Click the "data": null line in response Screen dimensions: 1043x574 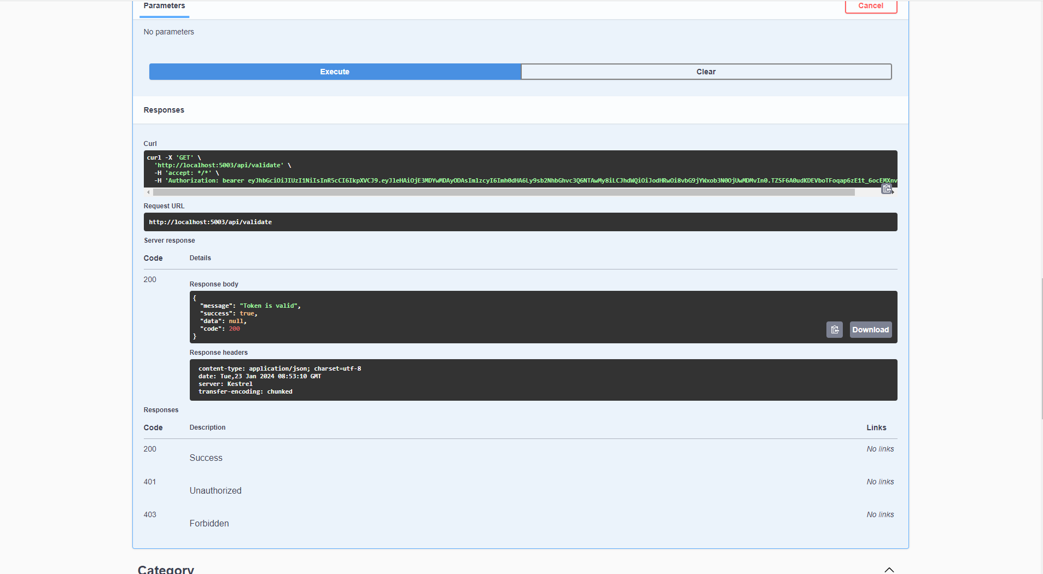(x=223, y=321)
